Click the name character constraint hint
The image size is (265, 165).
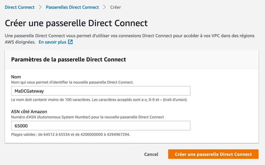coord(99,100)
